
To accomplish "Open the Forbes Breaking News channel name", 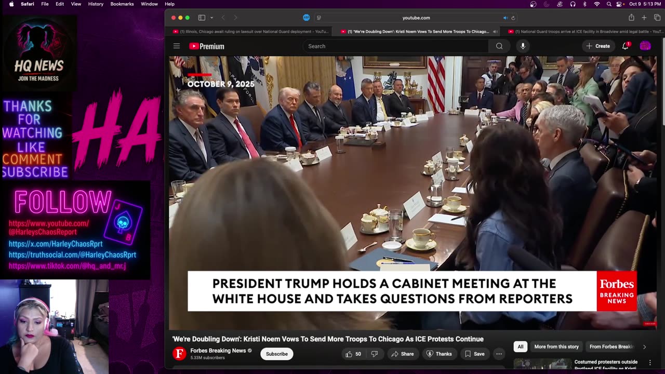I will pyautogui.click(x=218, y=351).
